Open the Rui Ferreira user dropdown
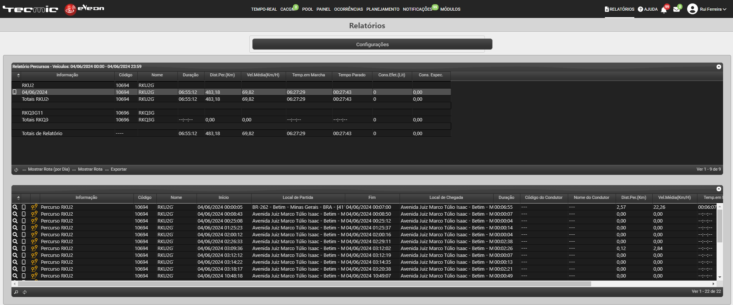This screenshot has width=733, height=305. 713,9
